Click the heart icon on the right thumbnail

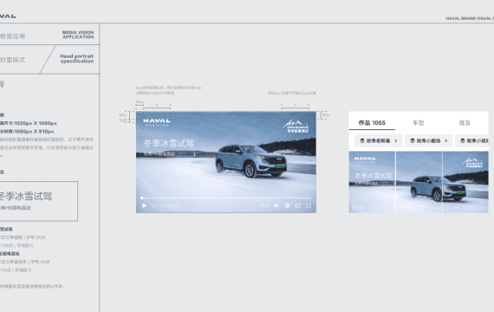click(x=448, y=208)
